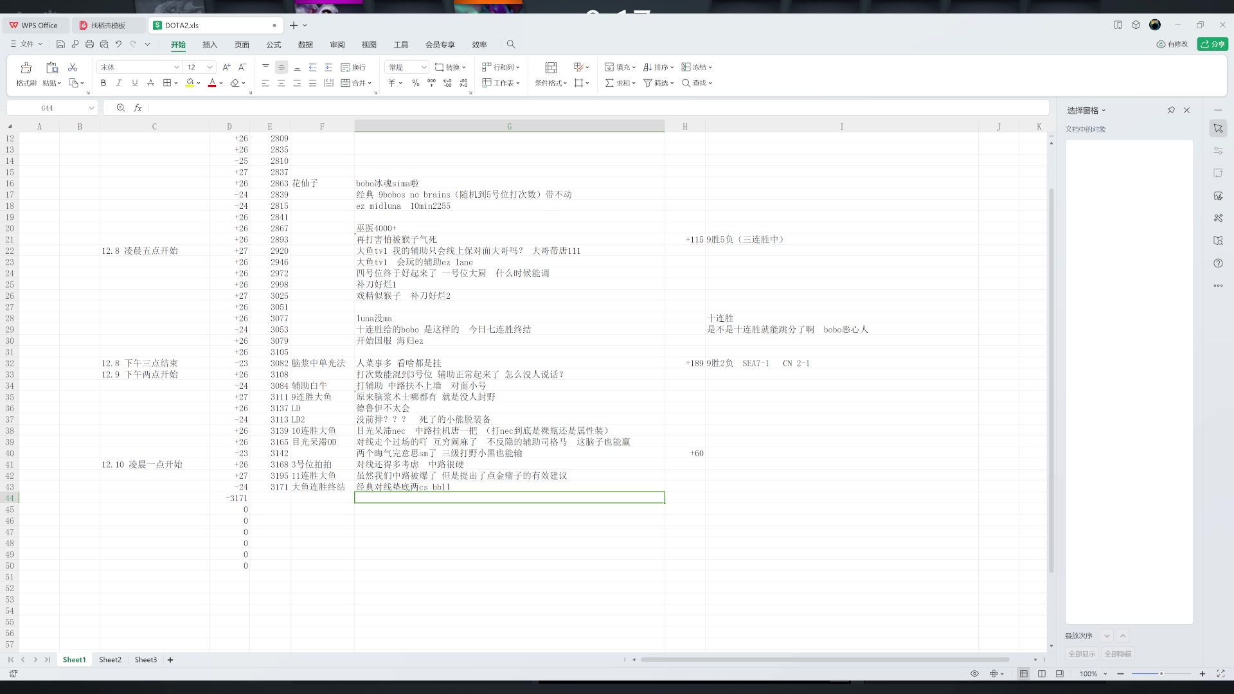Toggle strikethrough formatting

point(150,83)
